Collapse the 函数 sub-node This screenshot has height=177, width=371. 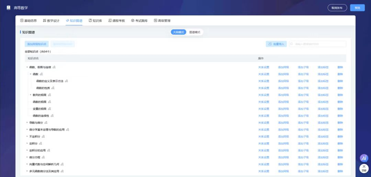tap(30, 74)
